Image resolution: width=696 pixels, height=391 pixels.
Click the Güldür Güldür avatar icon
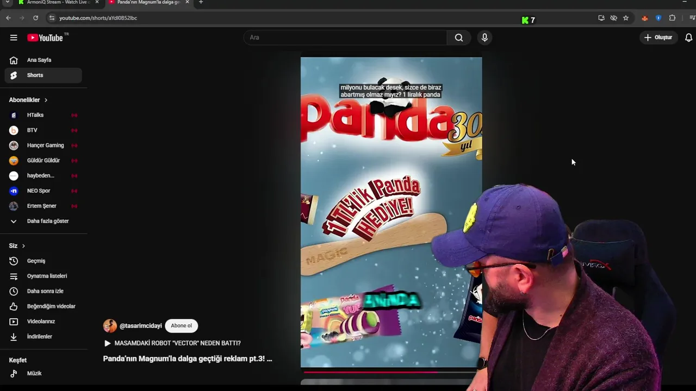pyautogui.click(x=14, y=161)
